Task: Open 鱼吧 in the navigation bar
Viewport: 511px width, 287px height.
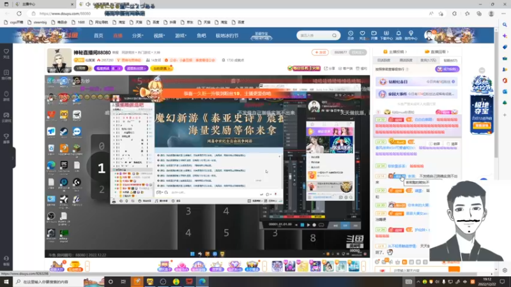Action: click(x=201, y=36)
